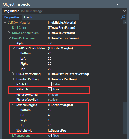
Task: Expand the BackColor property
Action: tap(9, 28)
